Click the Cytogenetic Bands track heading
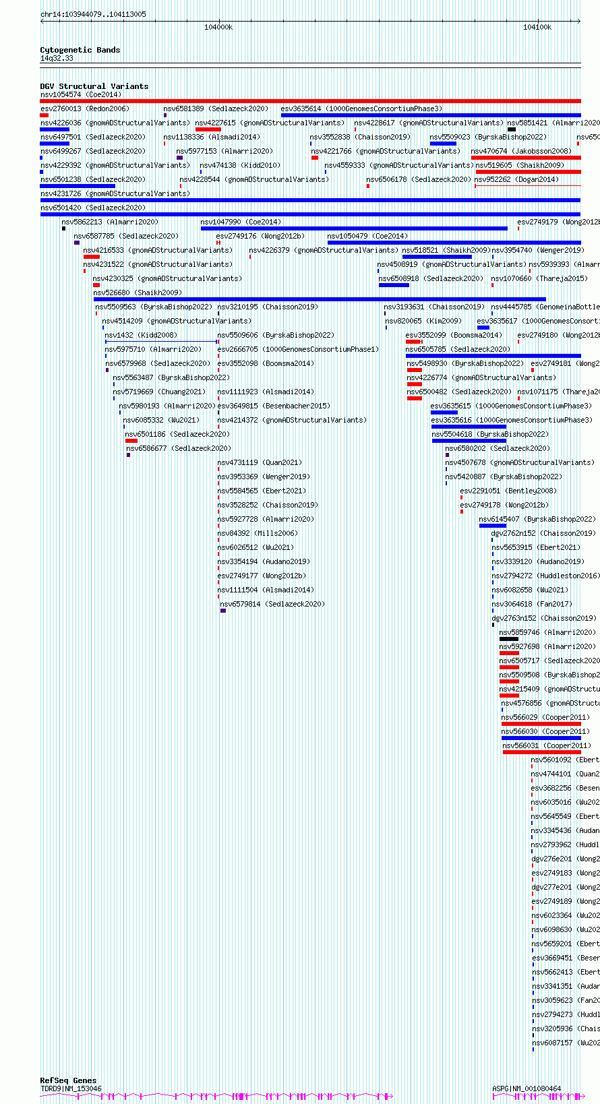Screen dimensions: 600x1104 coord(80,50)
